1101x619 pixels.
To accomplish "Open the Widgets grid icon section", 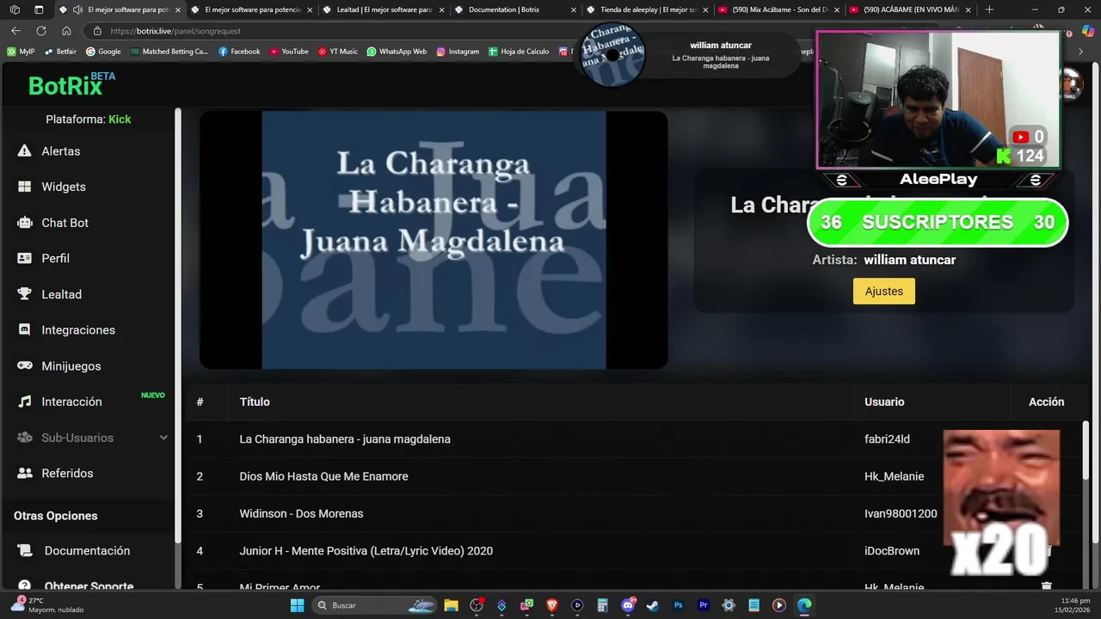I will [25, 187].
